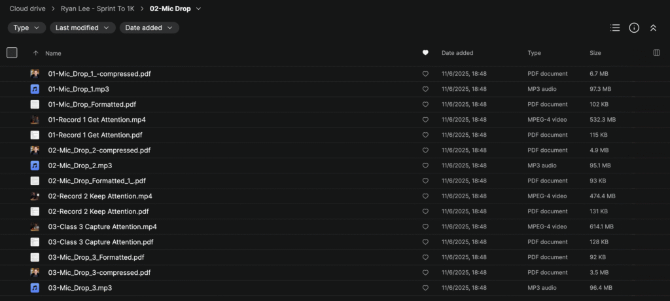Open the info panel icon

pyautogui.click(x=633, y=27)
